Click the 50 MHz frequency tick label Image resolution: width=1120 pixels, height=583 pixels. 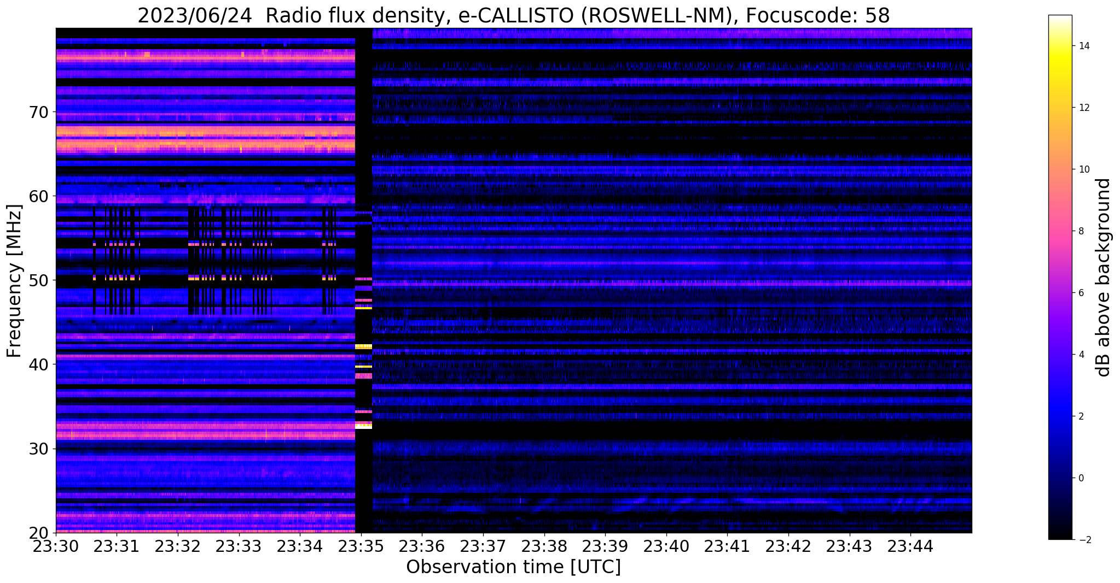pyautogui.click(x=39, y=280)
